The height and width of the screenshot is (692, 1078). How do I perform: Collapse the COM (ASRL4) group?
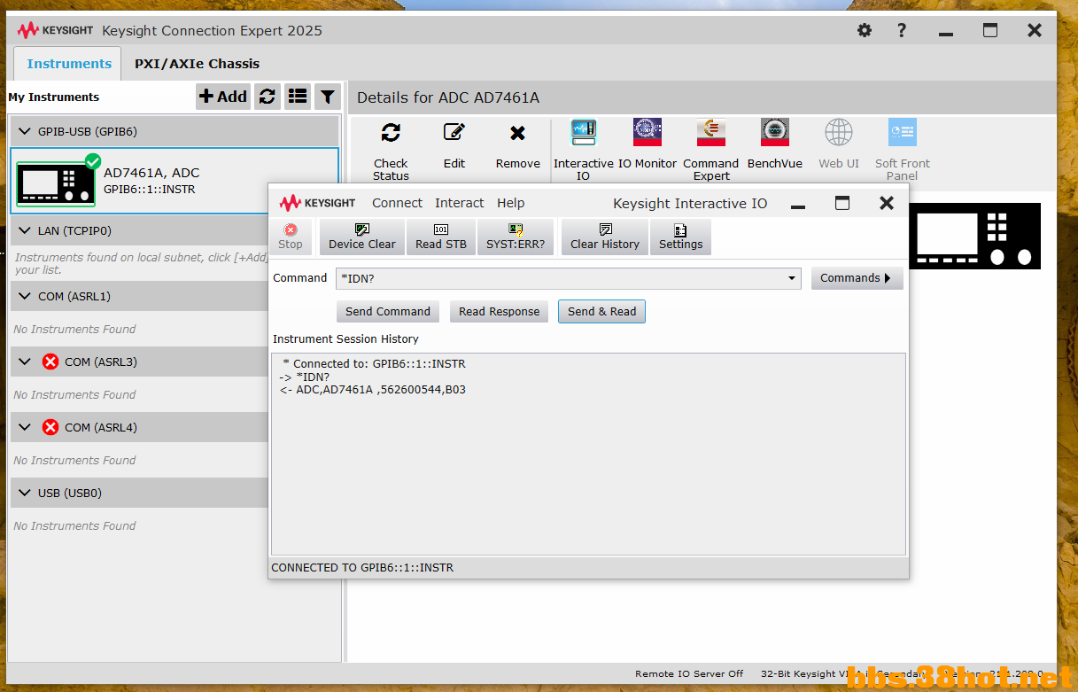point(23,427)
